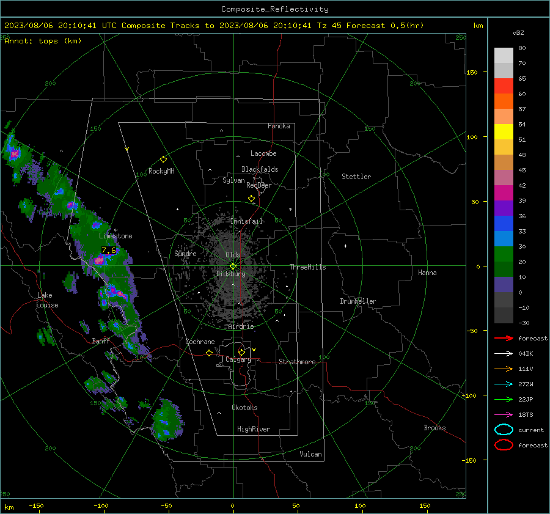This screenshot has height=514, width=550.
Task: Click the Ponoka label
Action: (279, 126)
